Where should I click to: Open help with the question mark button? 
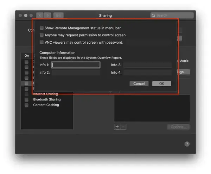pos(187,144)
